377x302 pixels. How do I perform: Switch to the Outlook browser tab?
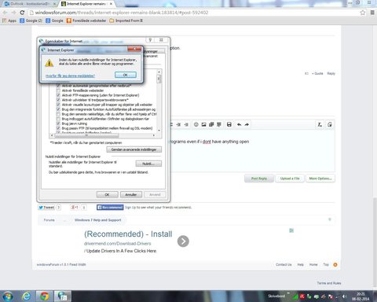click(x=30, y=4)
